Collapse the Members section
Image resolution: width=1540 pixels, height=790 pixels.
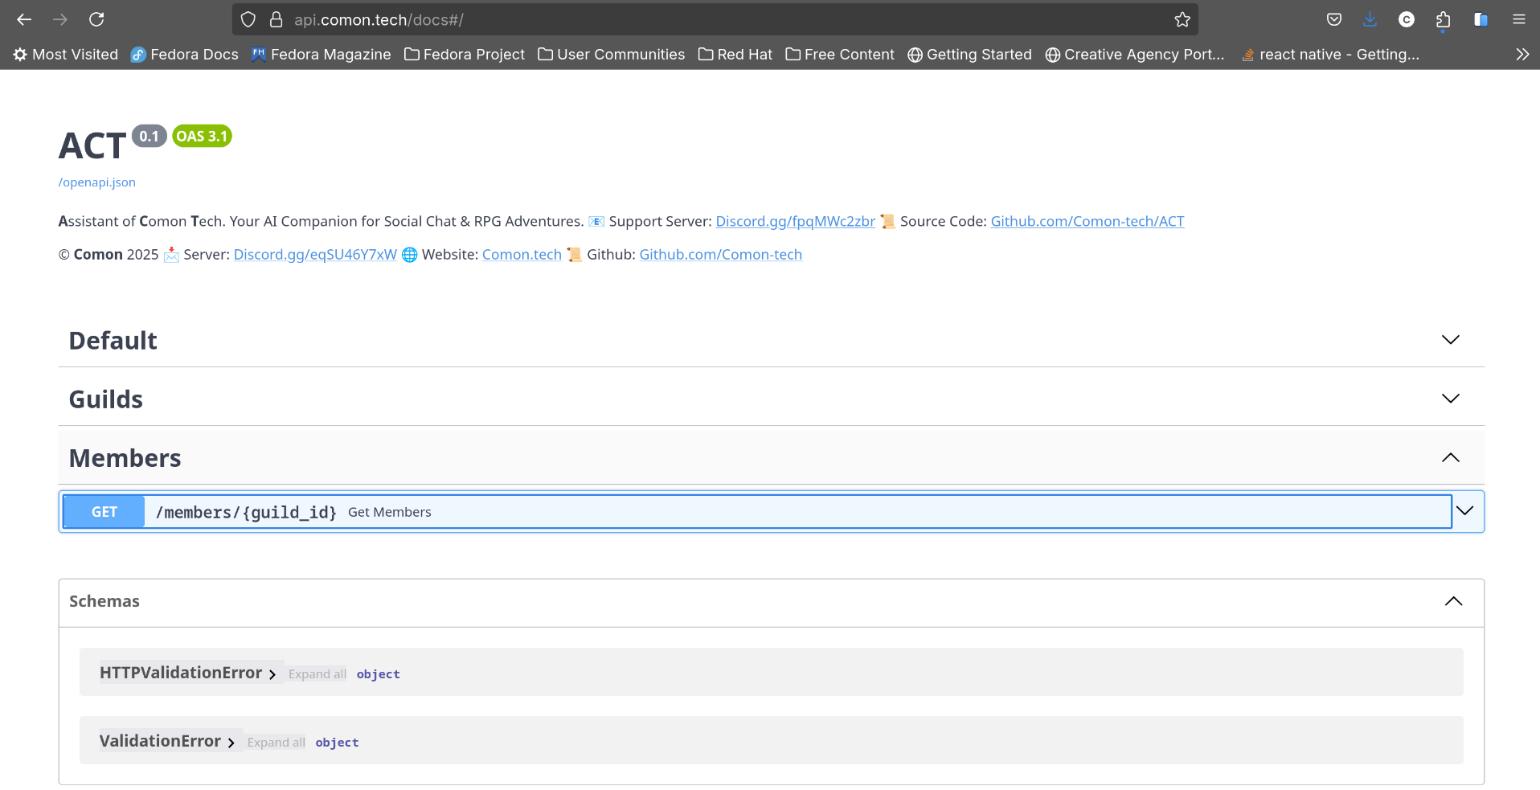pos(1450,458)
